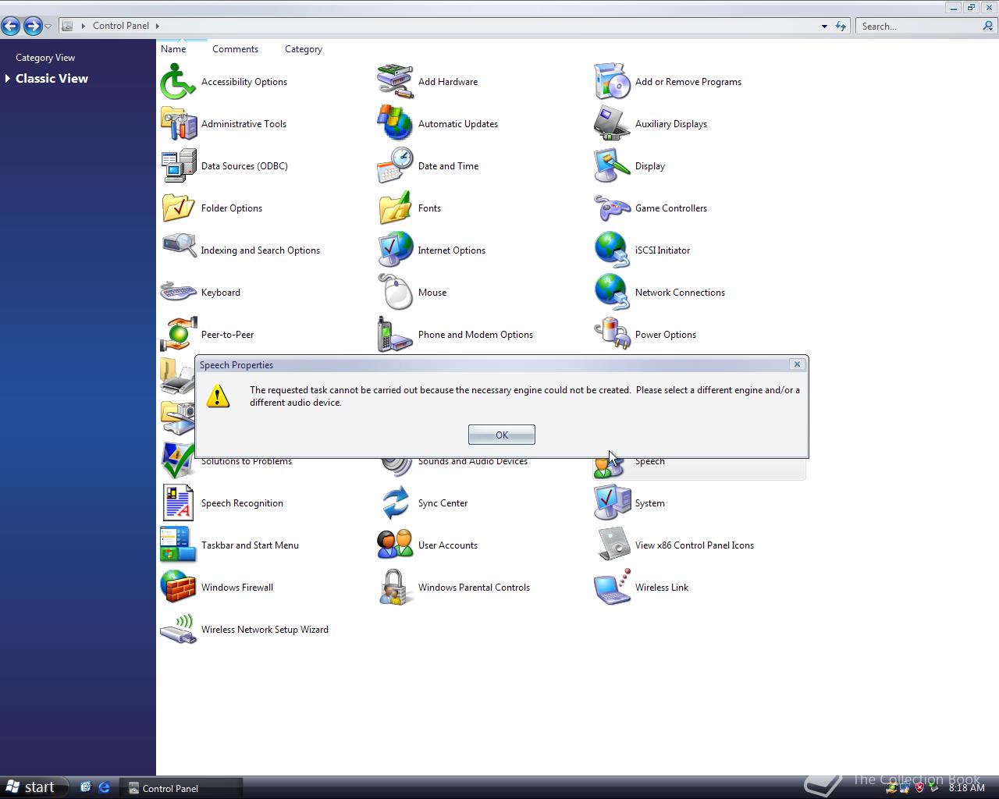Open Wireless Network Setup Wizard icon
This screenshot has width=999, height=799.
[179, 630]
